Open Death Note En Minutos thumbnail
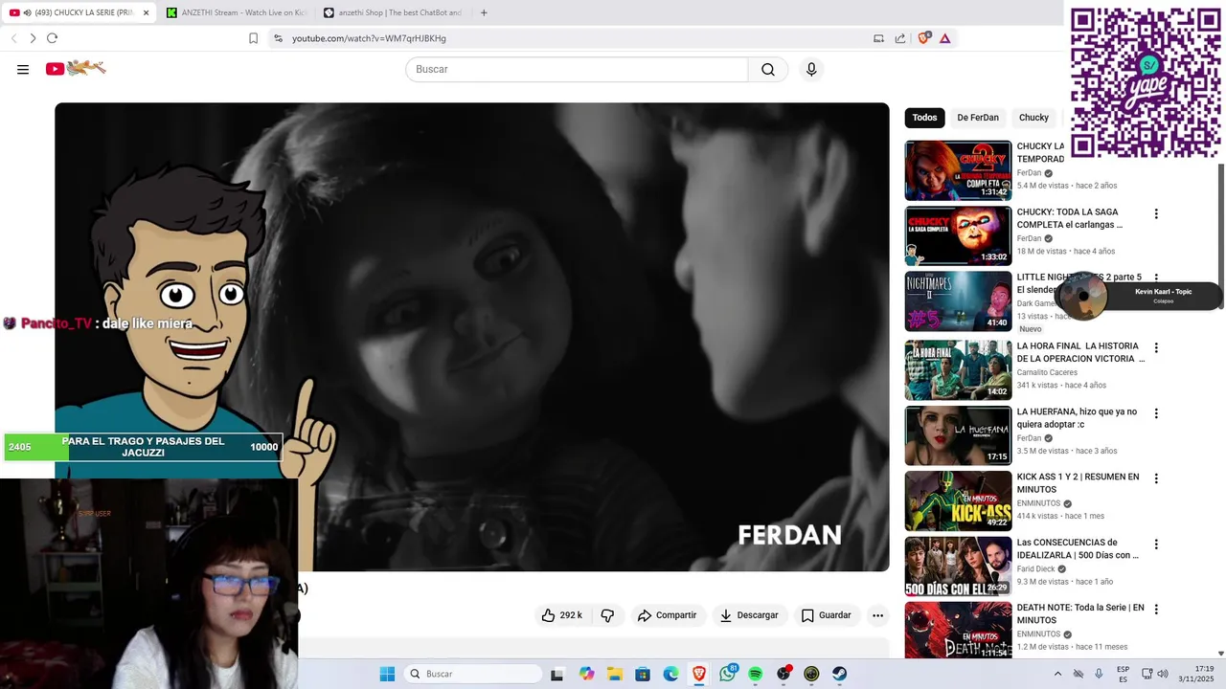Screen dimensions: 1226x689 [x=958, y=630]
